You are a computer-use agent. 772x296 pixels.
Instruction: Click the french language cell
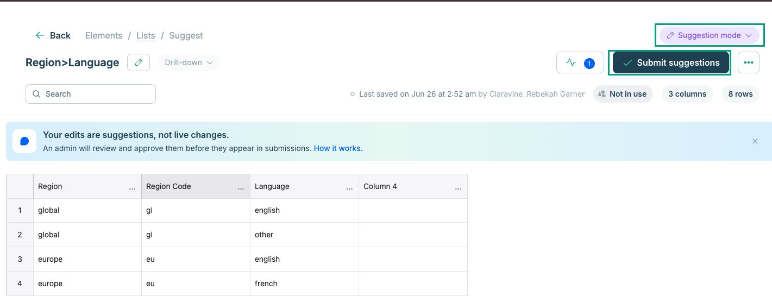click(305, 284)
